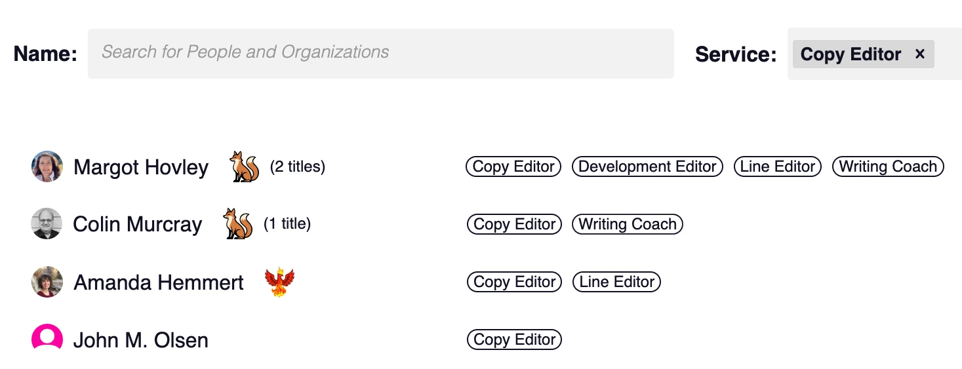Image resolution: width=962 pixels, height=369 pixels.
Task: Focus the Name search field
Action: tap(381, 54)
